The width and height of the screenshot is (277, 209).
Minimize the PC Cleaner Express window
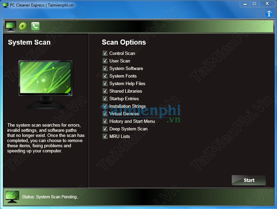pos(245,4)
